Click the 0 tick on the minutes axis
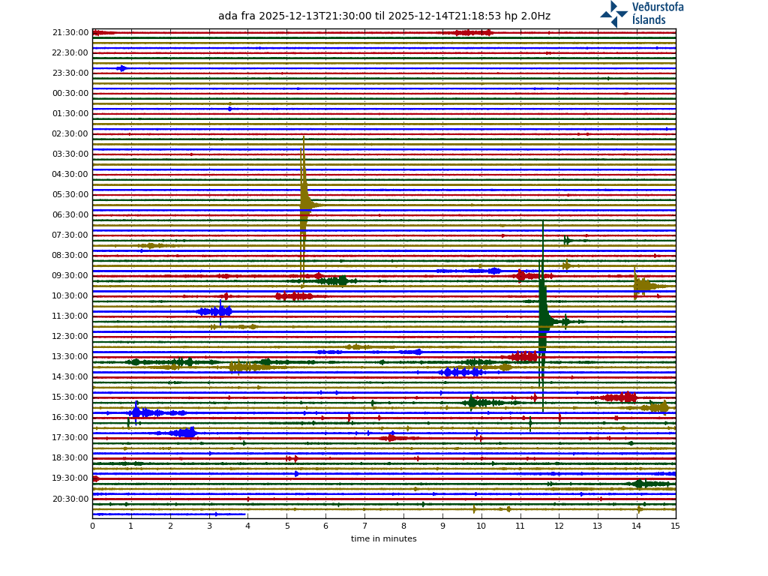Screen dimensions: 768x576 92,526
